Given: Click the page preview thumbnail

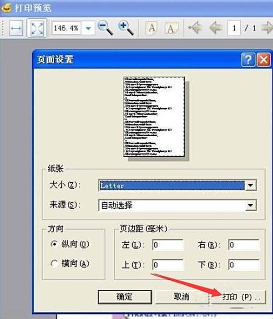Looking at the screenshot, I should coord(154,117).
